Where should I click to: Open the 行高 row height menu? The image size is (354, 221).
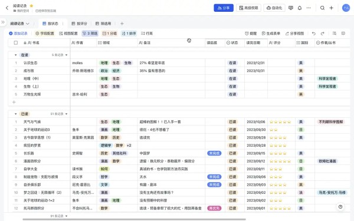147,34
